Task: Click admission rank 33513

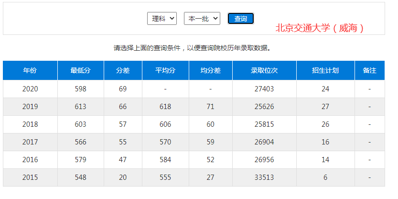Action: 264,177
